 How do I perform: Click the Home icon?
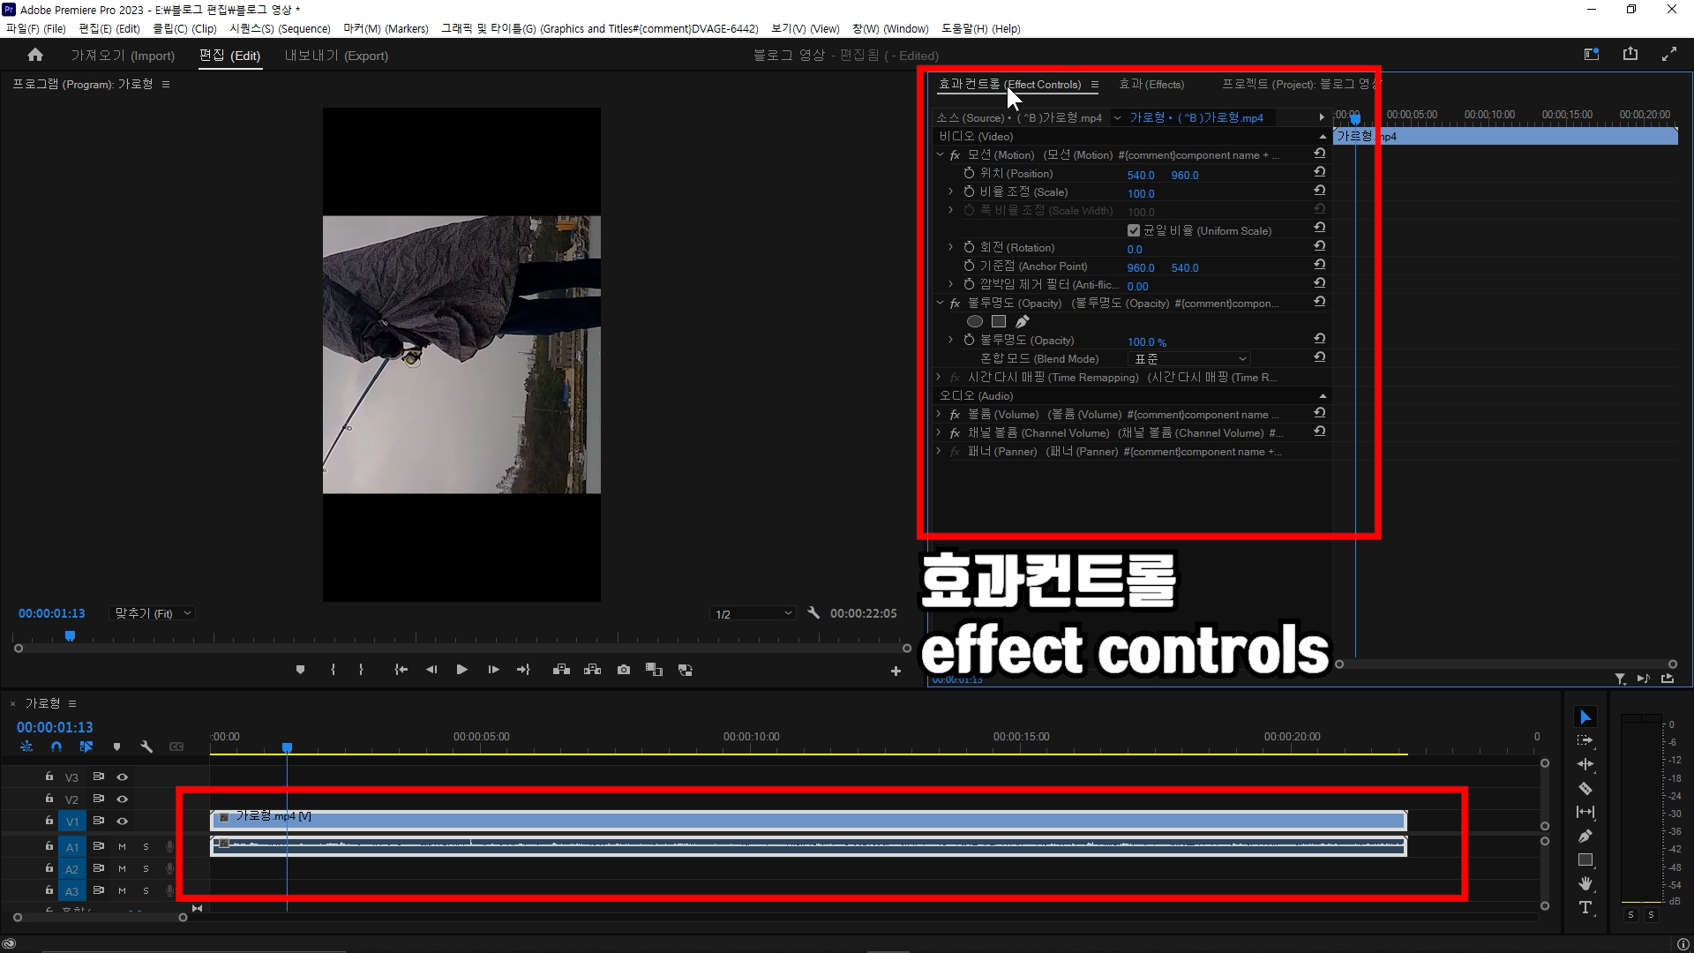click(35, 55)
